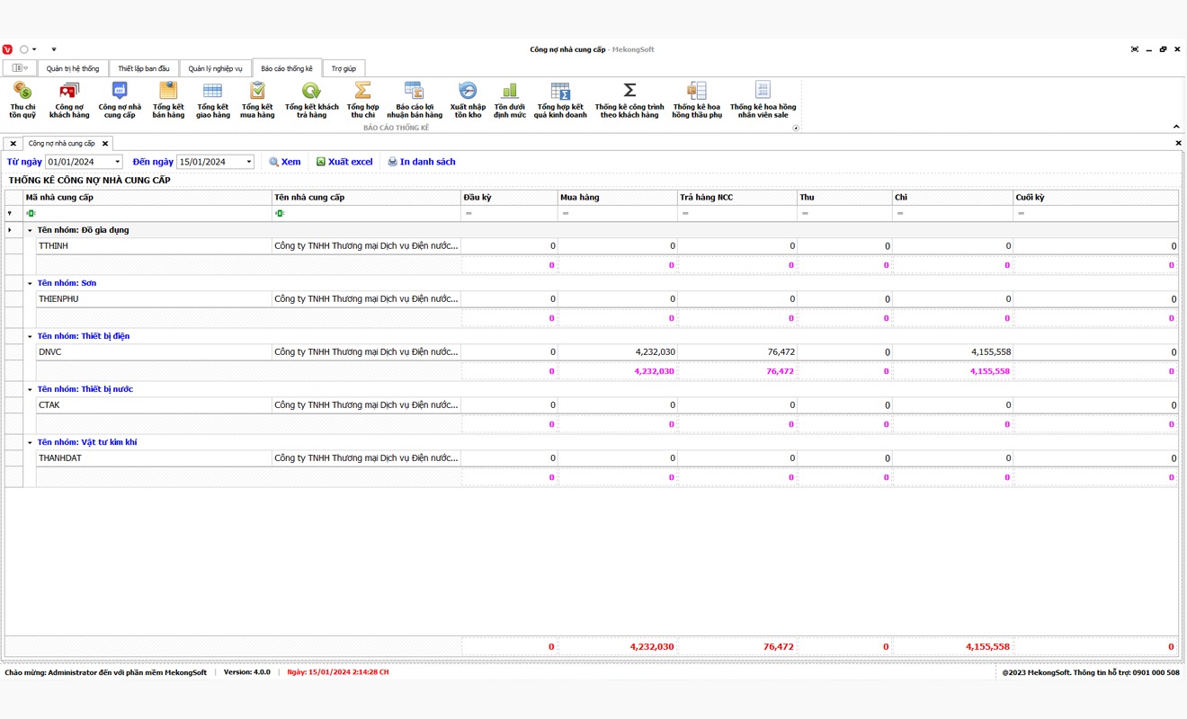Collapse the Thiết bị điện group

click(30, 336)
